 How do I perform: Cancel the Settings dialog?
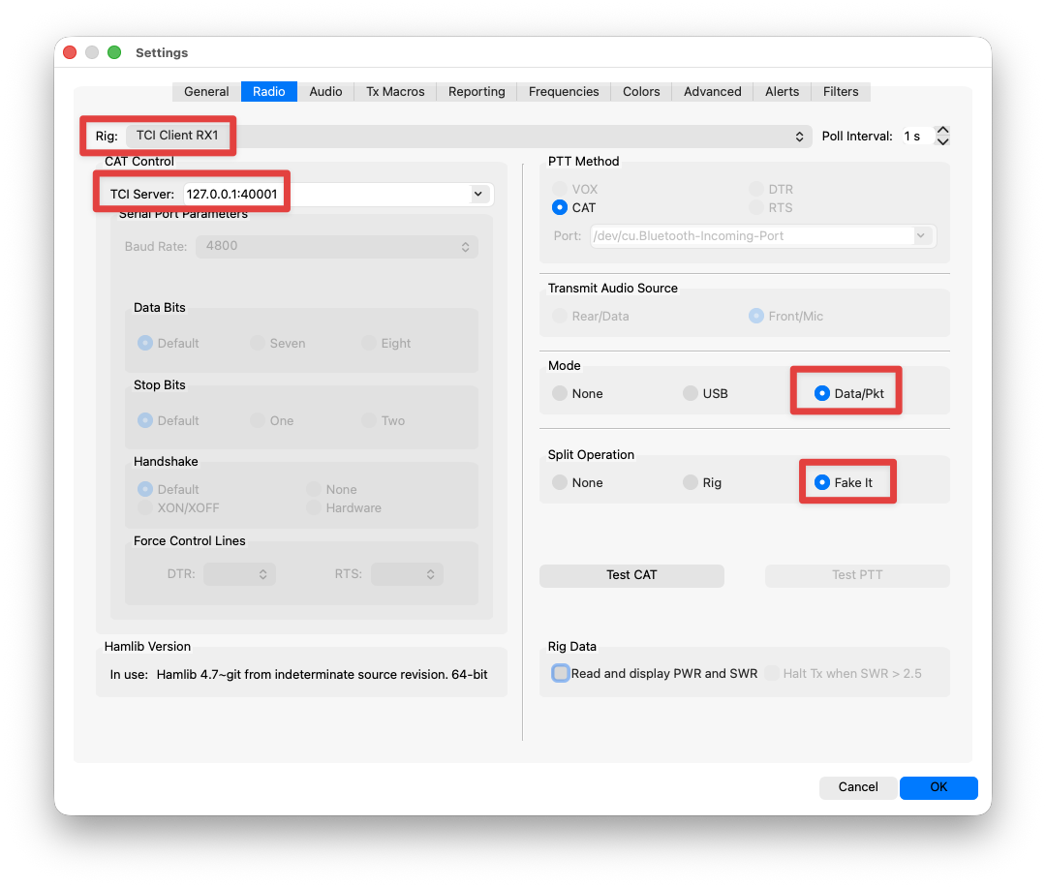tap(858, 787)
